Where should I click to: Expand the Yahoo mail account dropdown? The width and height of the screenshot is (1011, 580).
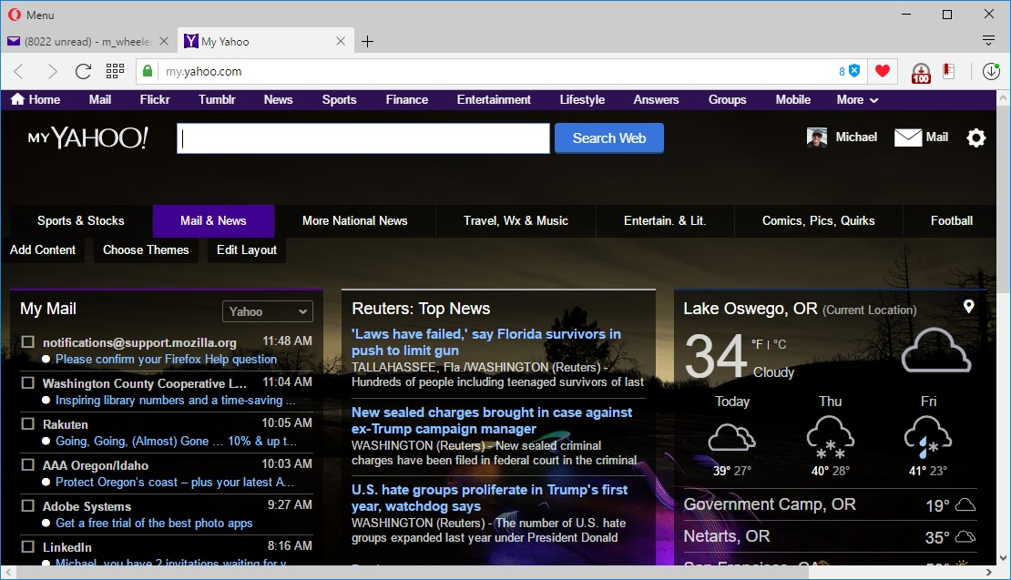[x=268, y=311]
